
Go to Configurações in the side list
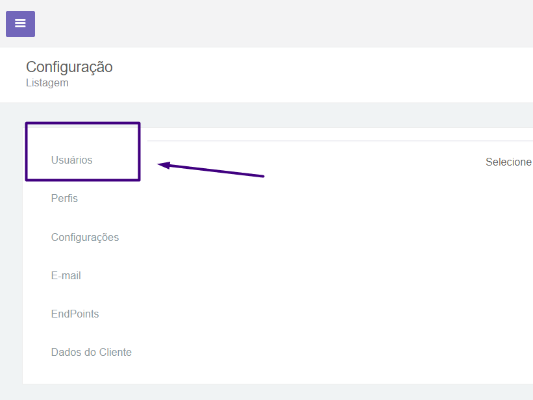85,237
